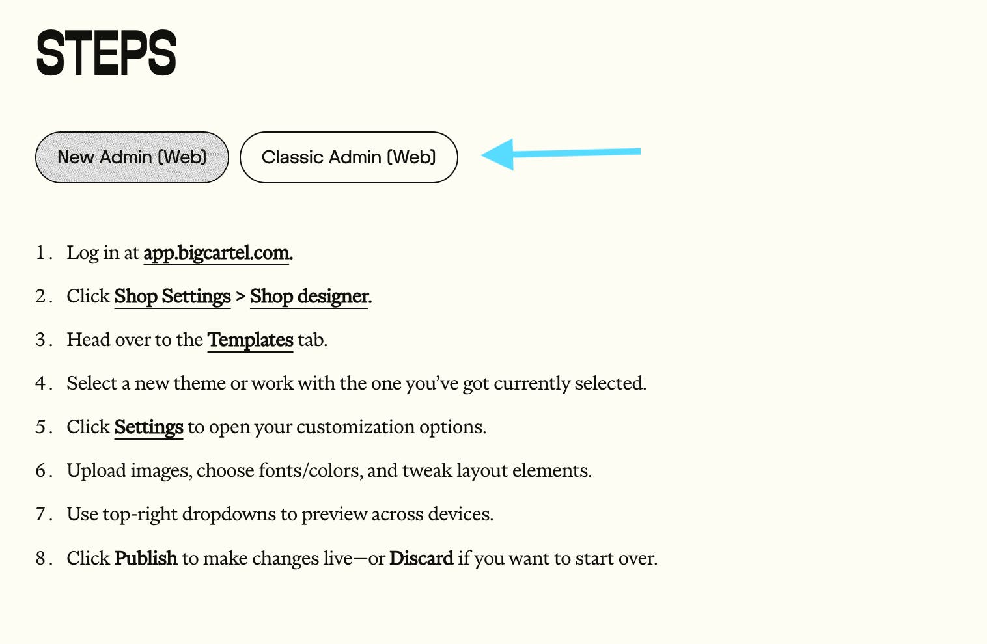This screenshot has height=644, width=987.
Task: Open the app.bigcartel.com link
Action: click(x=217, y=252)
